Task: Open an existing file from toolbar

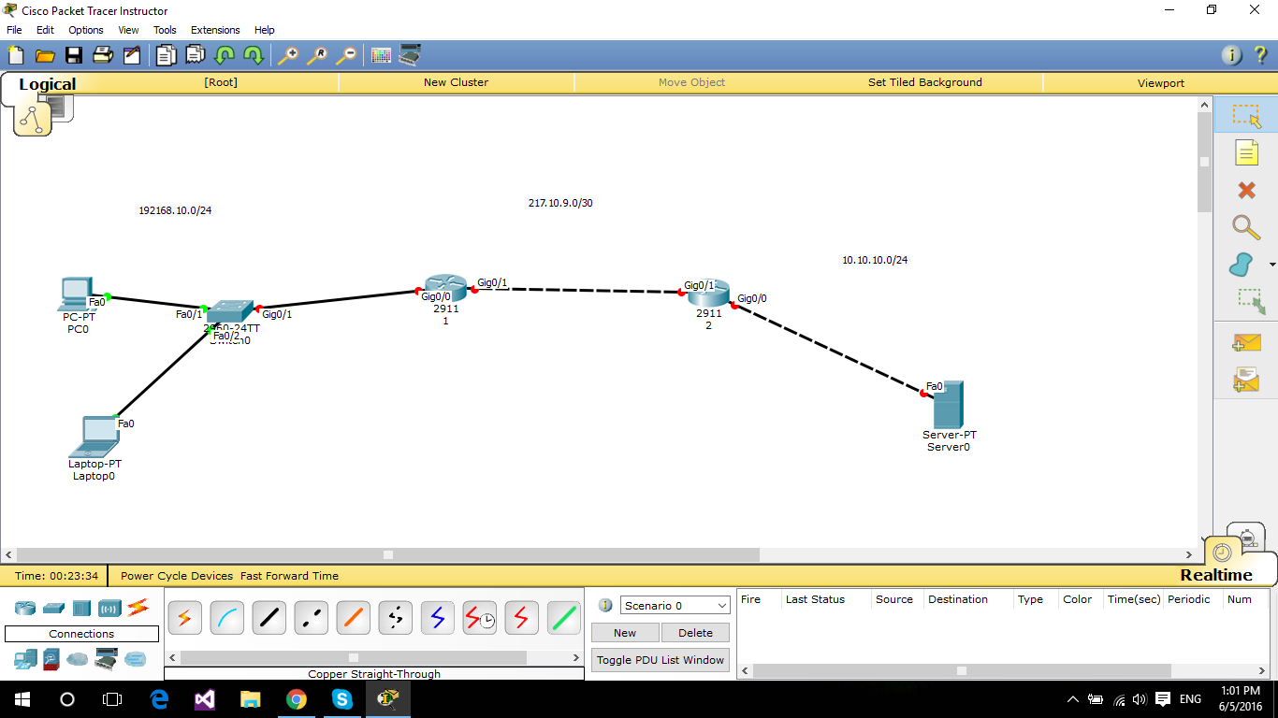Action: tap(45, 55)
